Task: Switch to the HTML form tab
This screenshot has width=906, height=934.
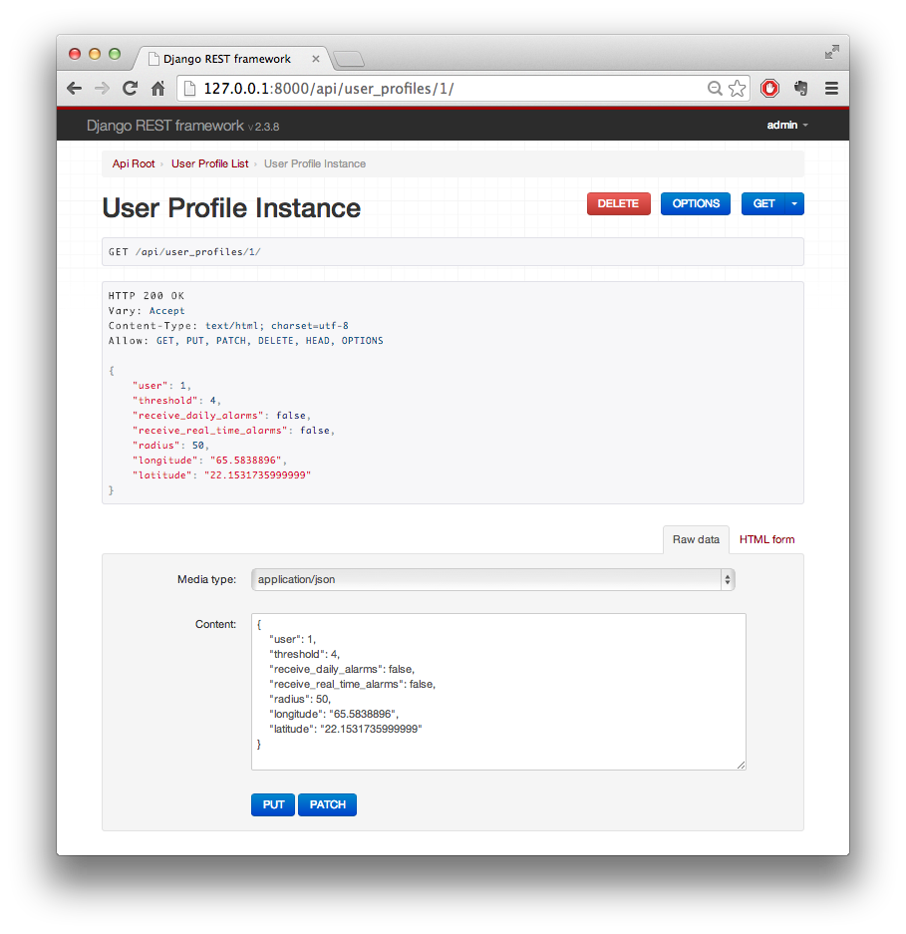Action: pyautogui.click(x=766, y=539)
